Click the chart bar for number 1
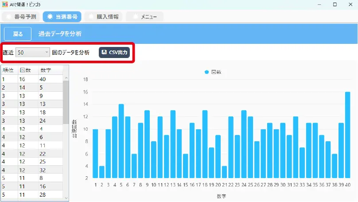This screenshot has height=202, width=358. click(95, 154)
